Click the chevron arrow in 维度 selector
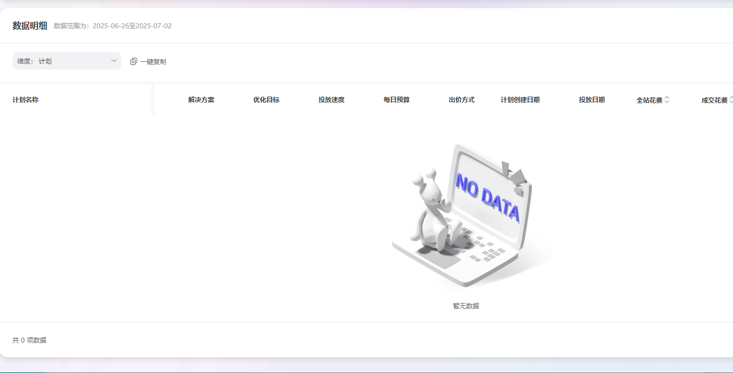 pos(114,61)
